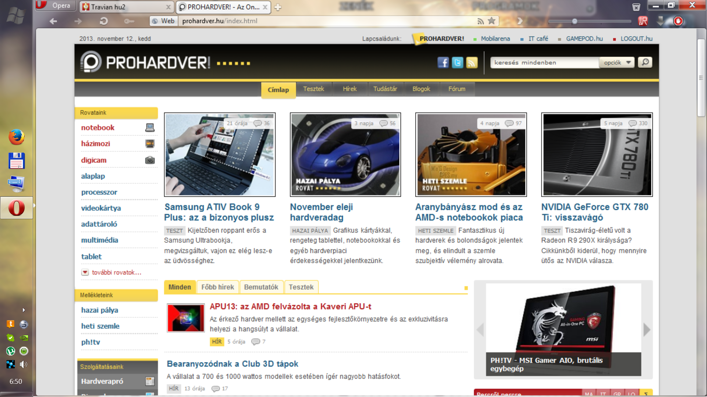Open the Web search engine dropdown
This screenshot has height=397, width=707.
pyautogui.click(x=163, y=21)
